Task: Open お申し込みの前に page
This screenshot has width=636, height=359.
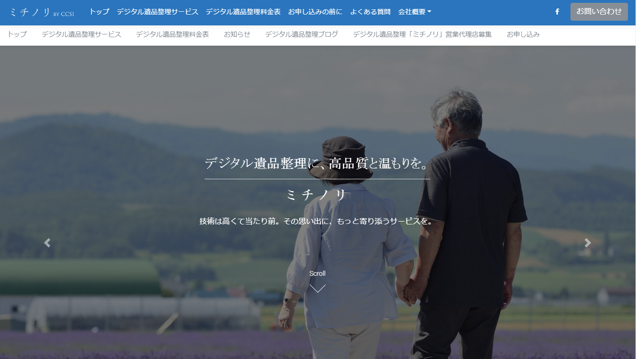Action: [x=315, y=12]
